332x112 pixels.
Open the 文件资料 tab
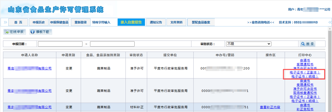176,22
